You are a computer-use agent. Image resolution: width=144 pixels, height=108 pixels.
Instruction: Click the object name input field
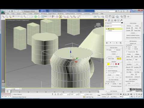tap(113, 23)
